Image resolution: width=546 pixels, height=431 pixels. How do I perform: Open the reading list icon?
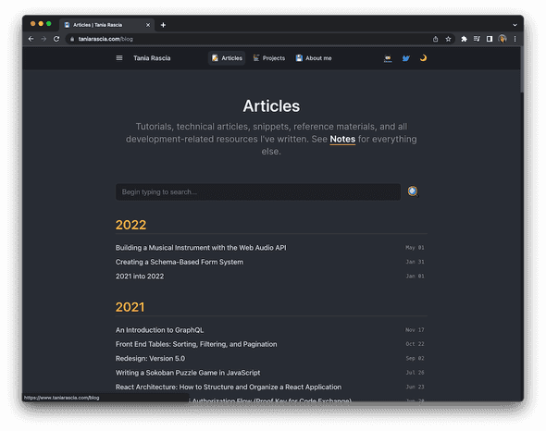(477, 39)
